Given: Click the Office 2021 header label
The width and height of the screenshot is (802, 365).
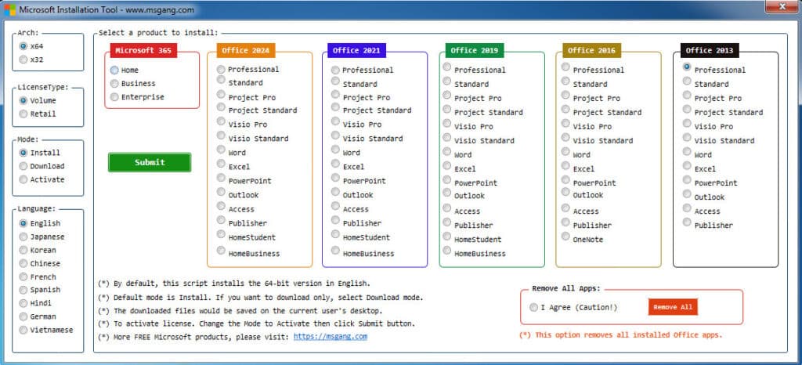Looking at the screenshot, I should coord(356,50).
